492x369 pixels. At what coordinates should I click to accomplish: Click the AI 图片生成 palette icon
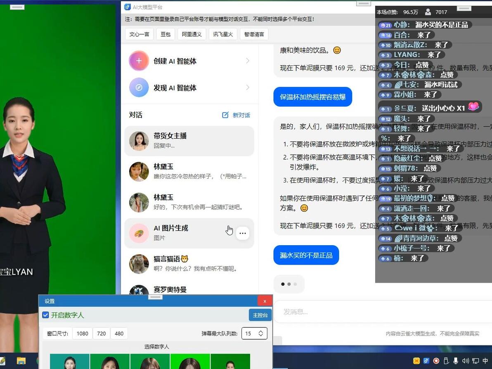point(139,233)
